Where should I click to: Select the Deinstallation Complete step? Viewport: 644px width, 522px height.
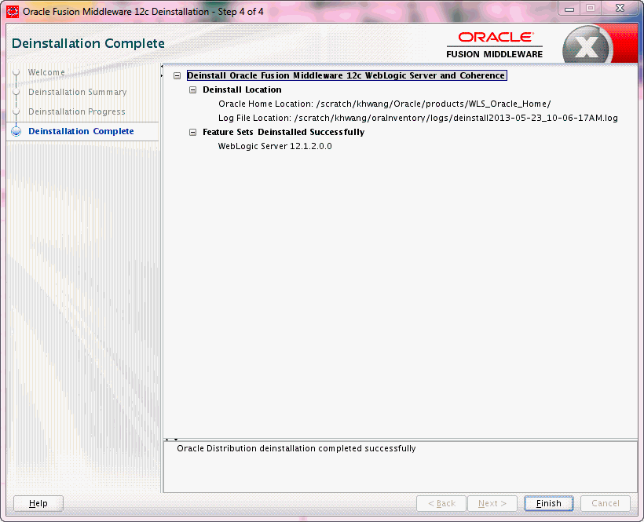(81, 131)
